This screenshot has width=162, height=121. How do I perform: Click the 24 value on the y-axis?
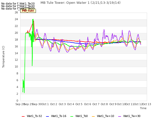16,19
